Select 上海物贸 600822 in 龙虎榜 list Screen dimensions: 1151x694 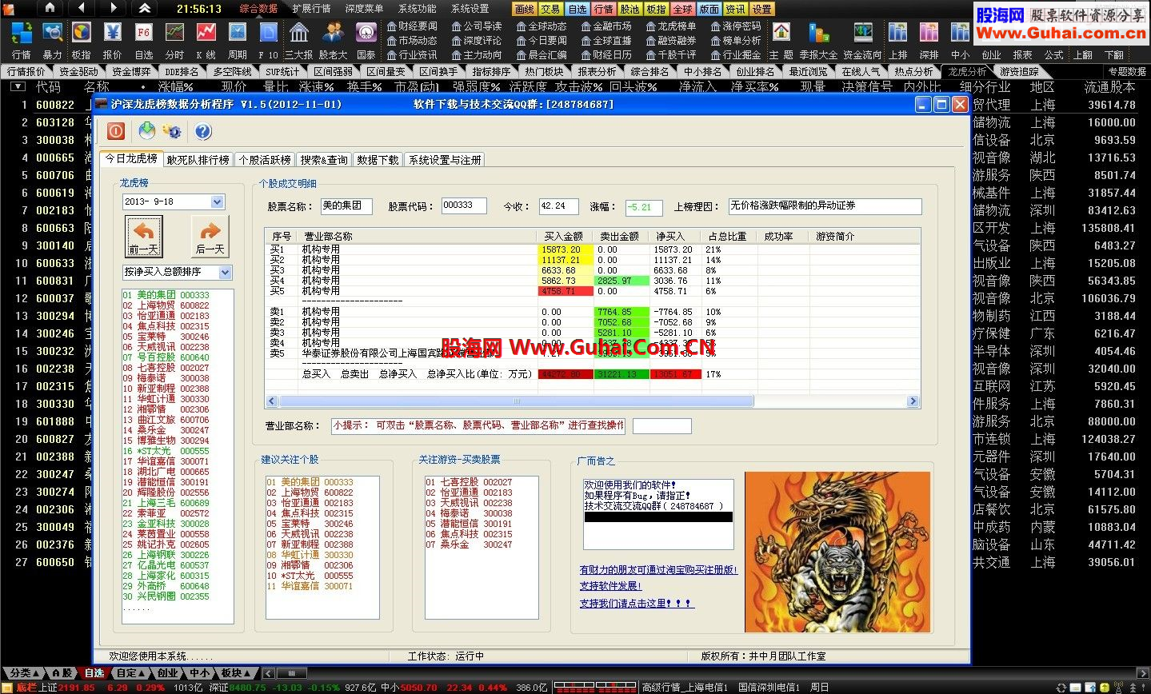pos(166,305)
